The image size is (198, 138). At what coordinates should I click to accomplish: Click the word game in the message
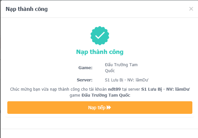tap(75, 95)
